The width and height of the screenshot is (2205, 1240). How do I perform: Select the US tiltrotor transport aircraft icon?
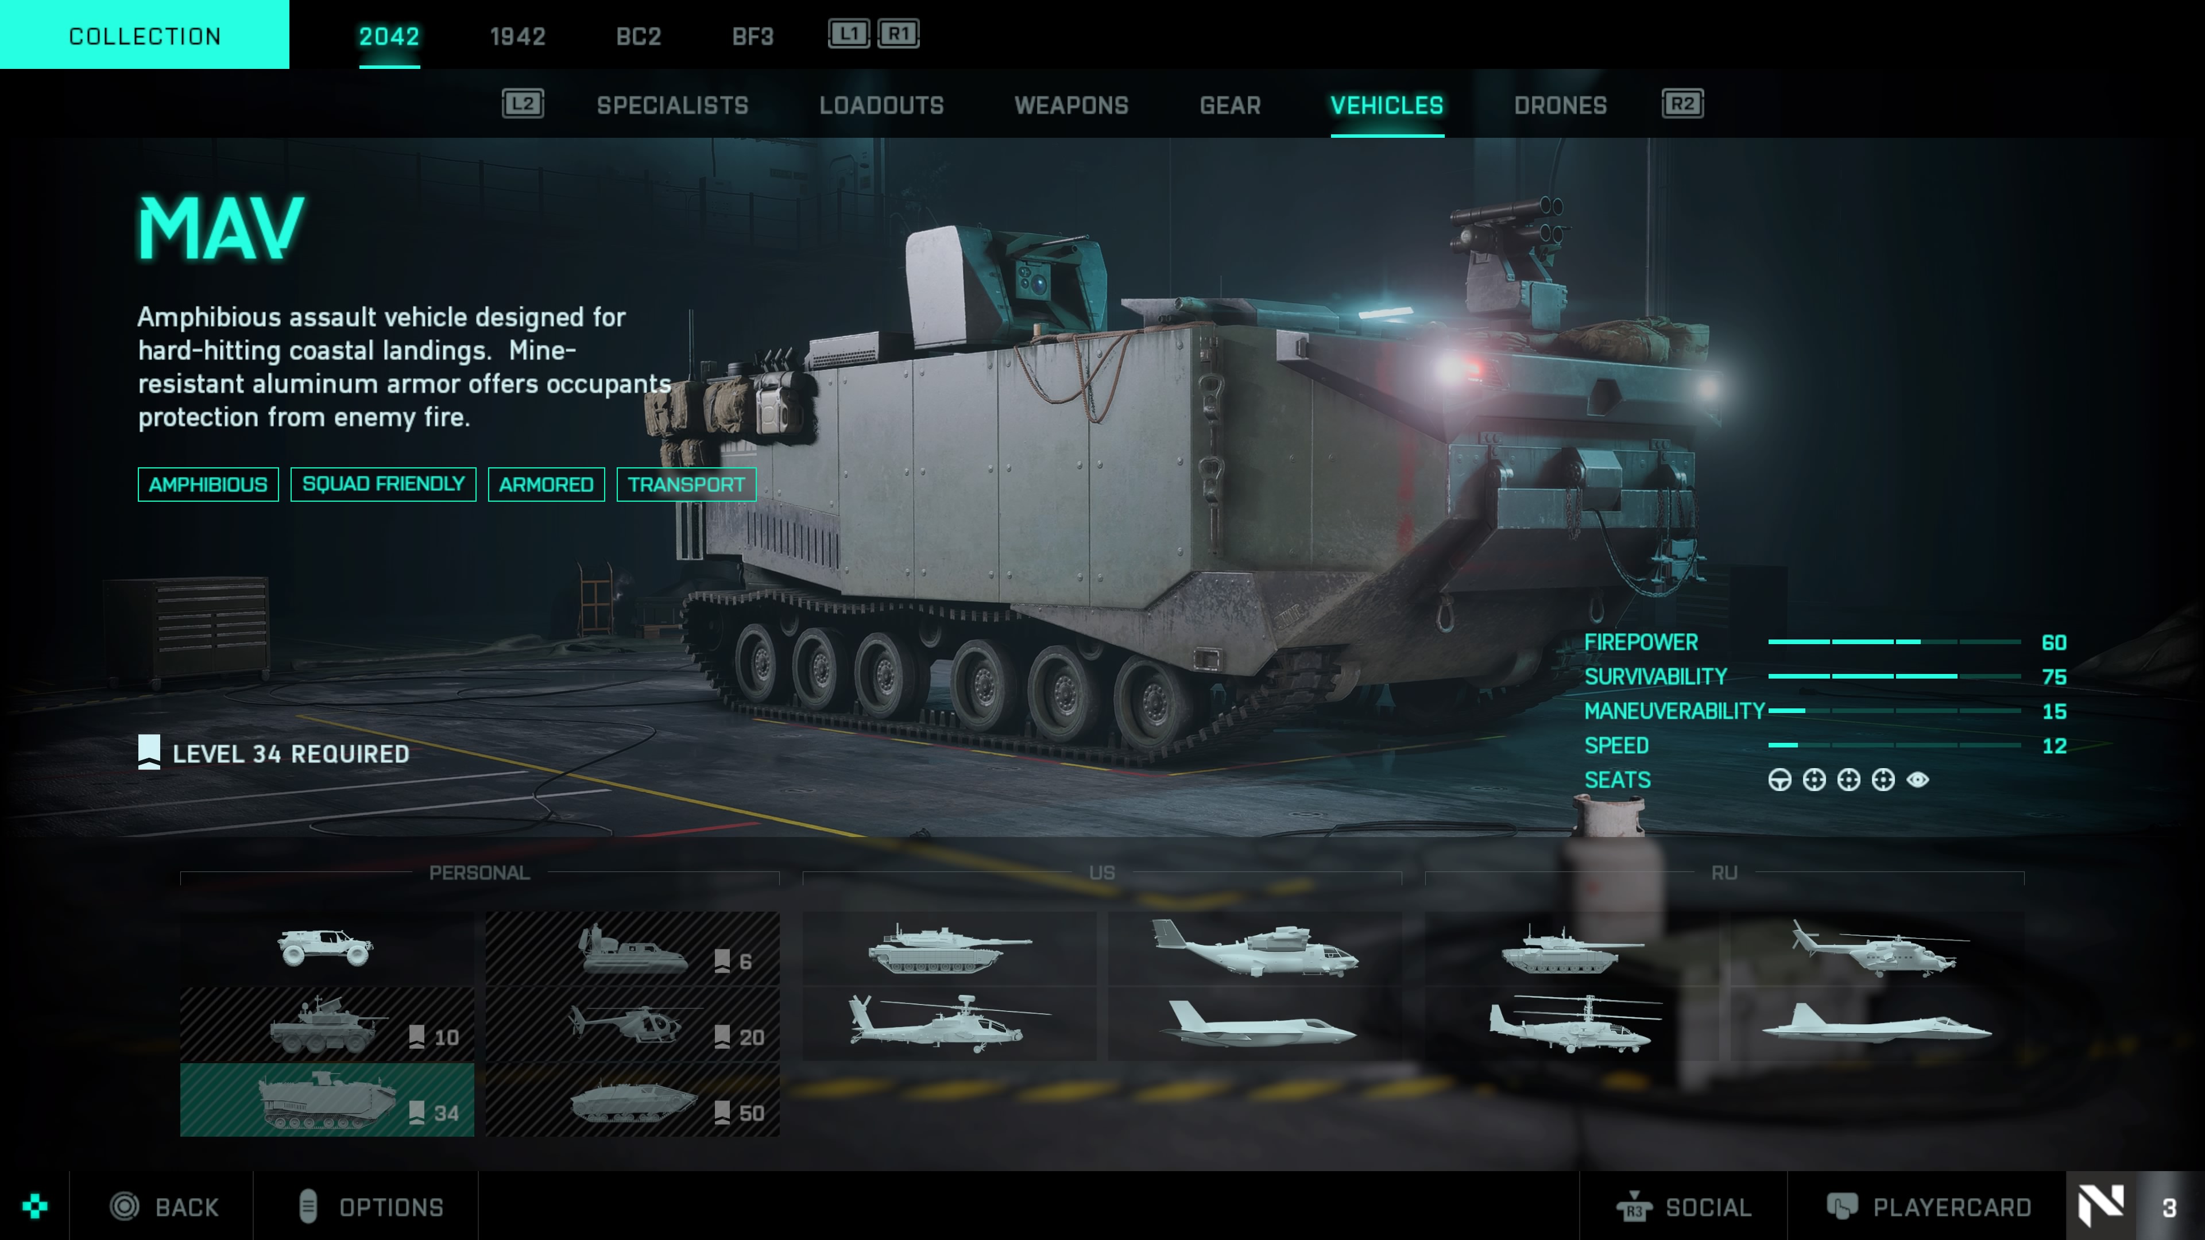(1255, 948)
